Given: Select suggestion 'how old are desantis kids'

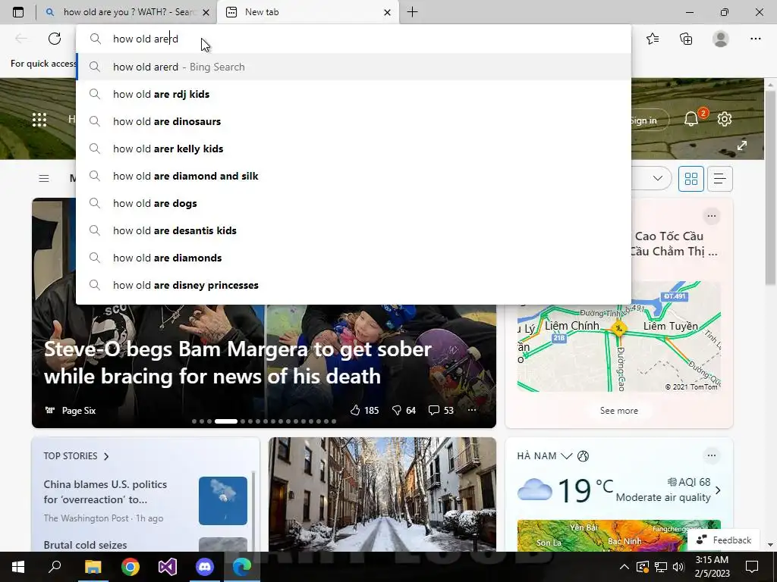Looking at the screenshot, I should pos(354,230).
